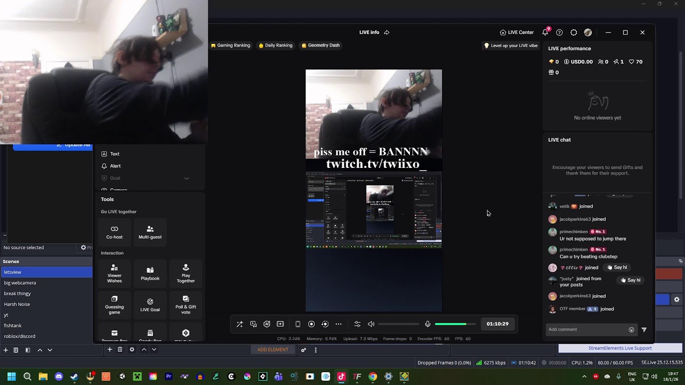
Task: Open source properties gear in the sources toolbar
Action: coord(132,350)
